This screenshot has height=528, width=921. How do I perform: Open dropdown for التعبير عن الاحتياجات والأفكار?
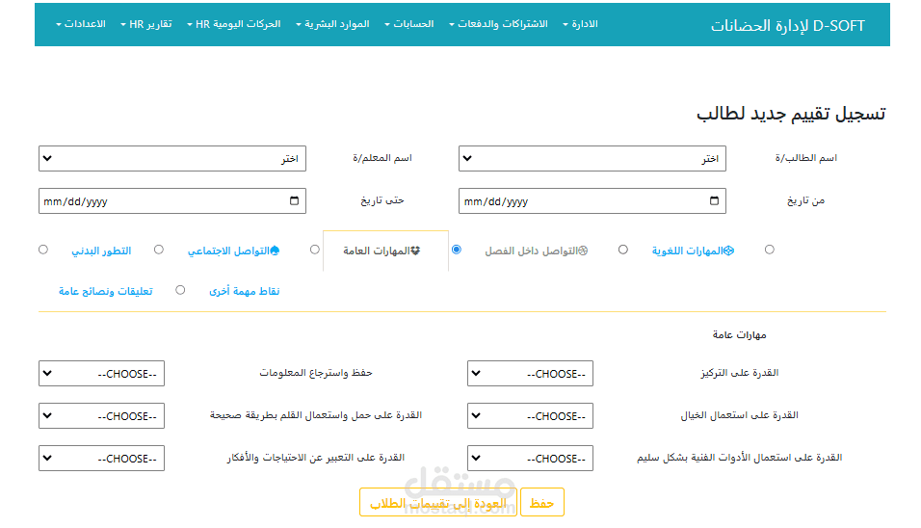(101, 458)
